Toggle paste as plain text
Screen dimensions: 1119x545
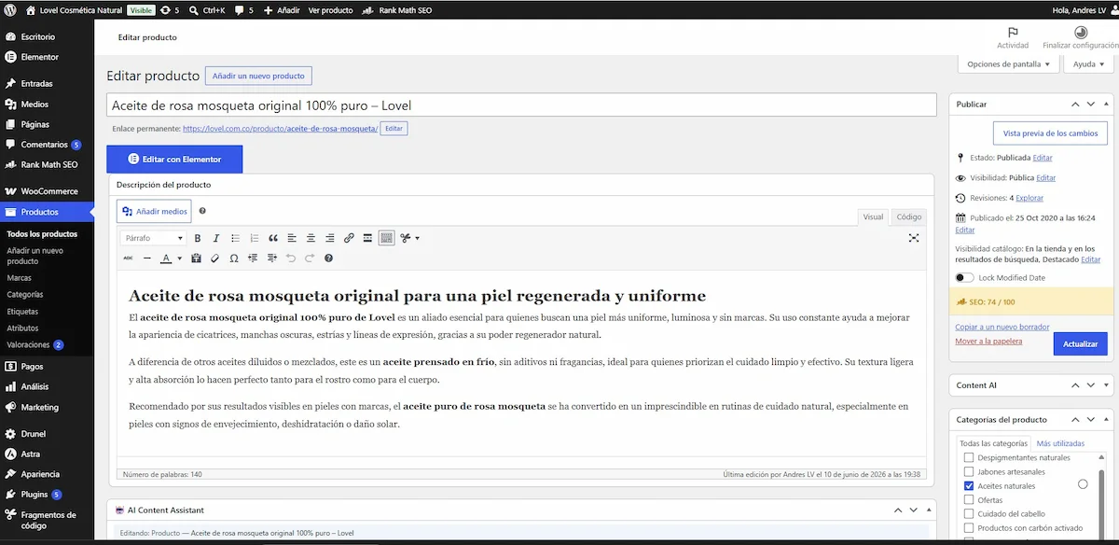coord(196,258)
